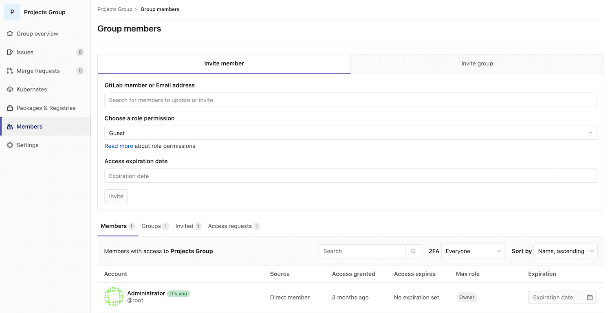610x313 pixels.
Task: Click the @root username text
Action: [x=135, y=301]
